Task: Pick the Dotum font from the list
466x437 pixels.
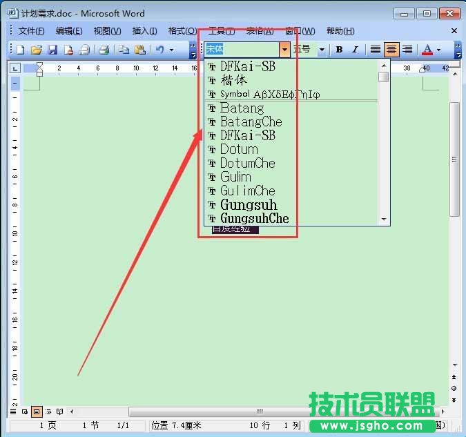Action: click(x=291, y=150)
